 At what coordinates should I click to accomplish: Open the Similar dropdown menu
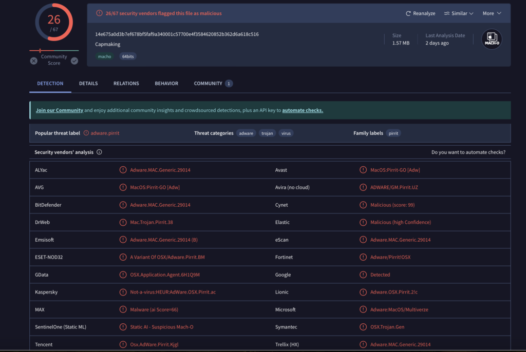[x=459, y=13]
